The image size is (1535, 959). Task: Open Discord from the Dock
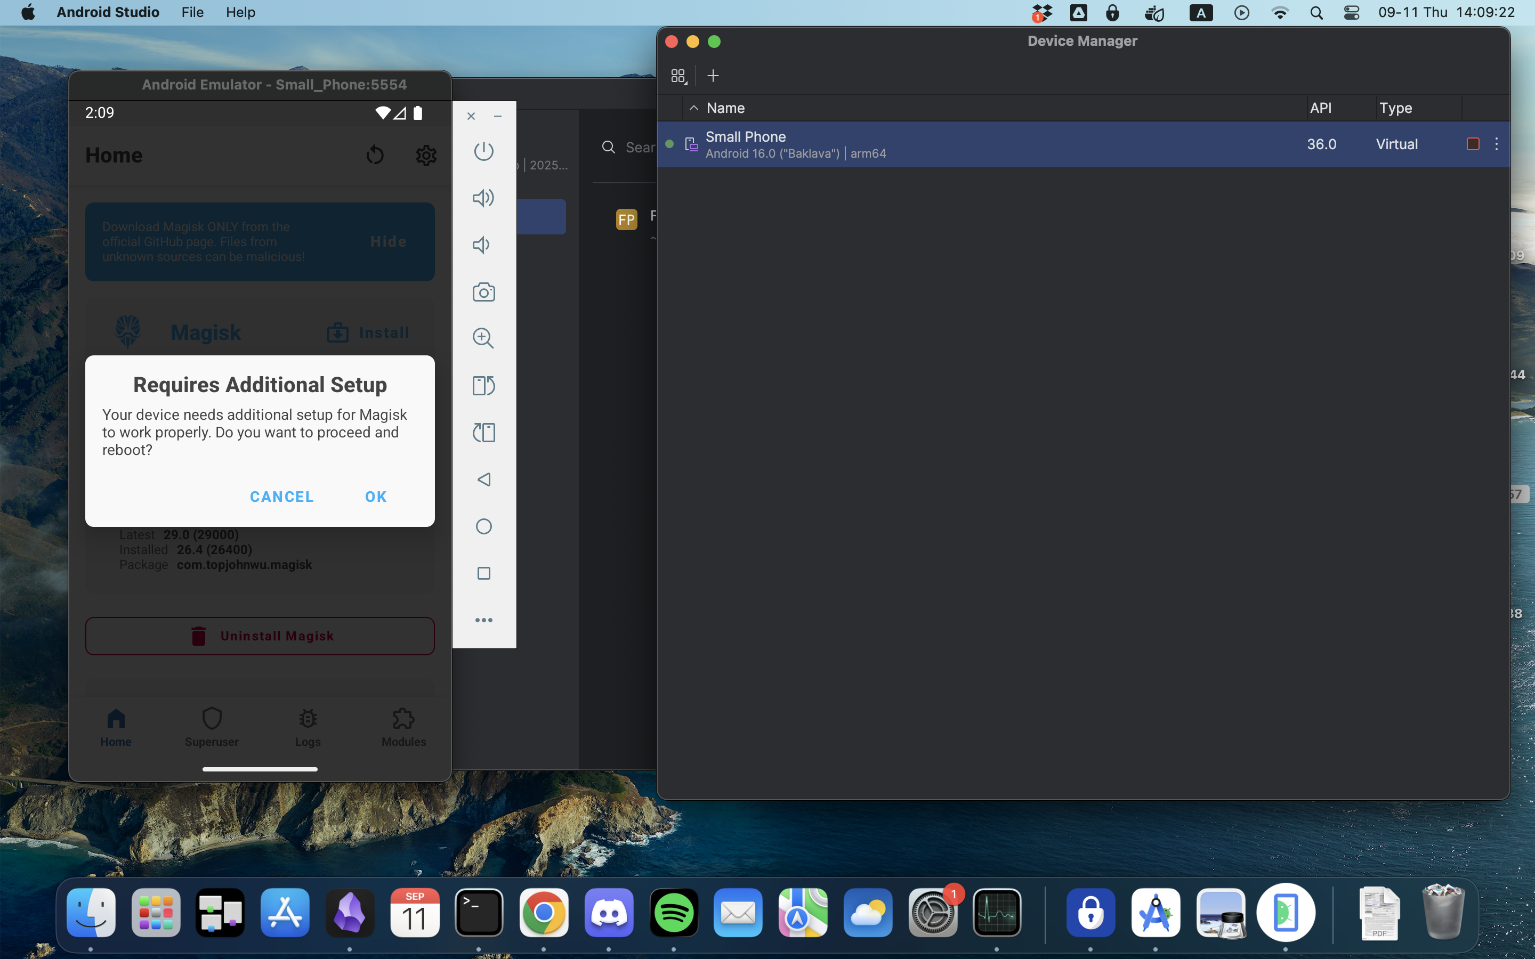click(609, 913)
